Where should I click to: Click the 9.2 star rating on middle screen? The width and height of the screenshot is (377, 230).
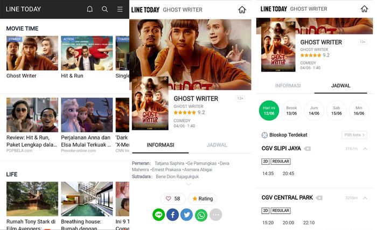[x=189, y=113]
